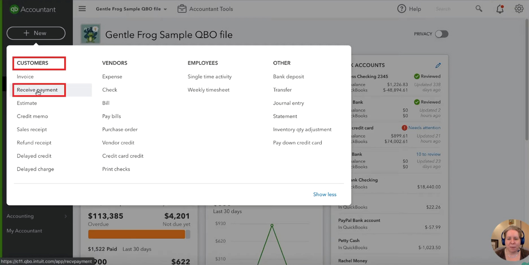Screen dimensions: 529x265
Task: Select Pay bills
Action: [x=112, y=116]
